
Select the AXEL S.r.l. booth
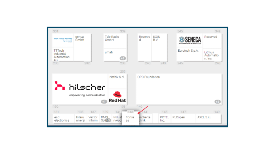(208, 119)
